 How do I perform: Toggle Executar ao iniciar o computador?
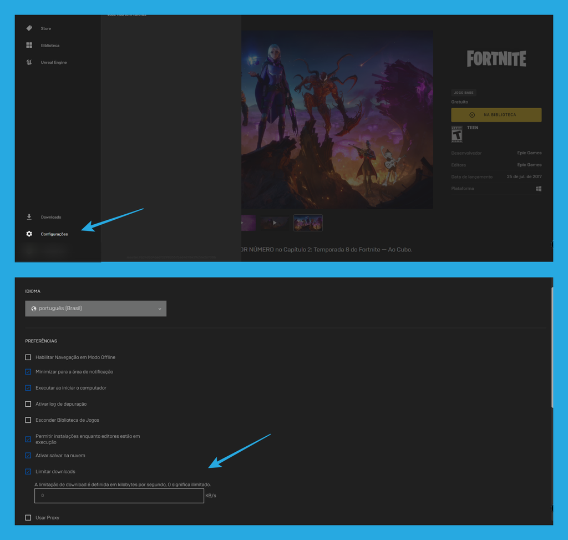28,388
